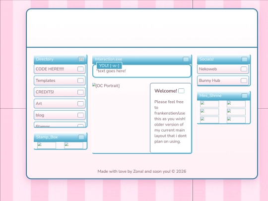Click the box icon in the Mini_Shrine title bar
This screenshot has height=201, width=268.
[x=245, y=96]
